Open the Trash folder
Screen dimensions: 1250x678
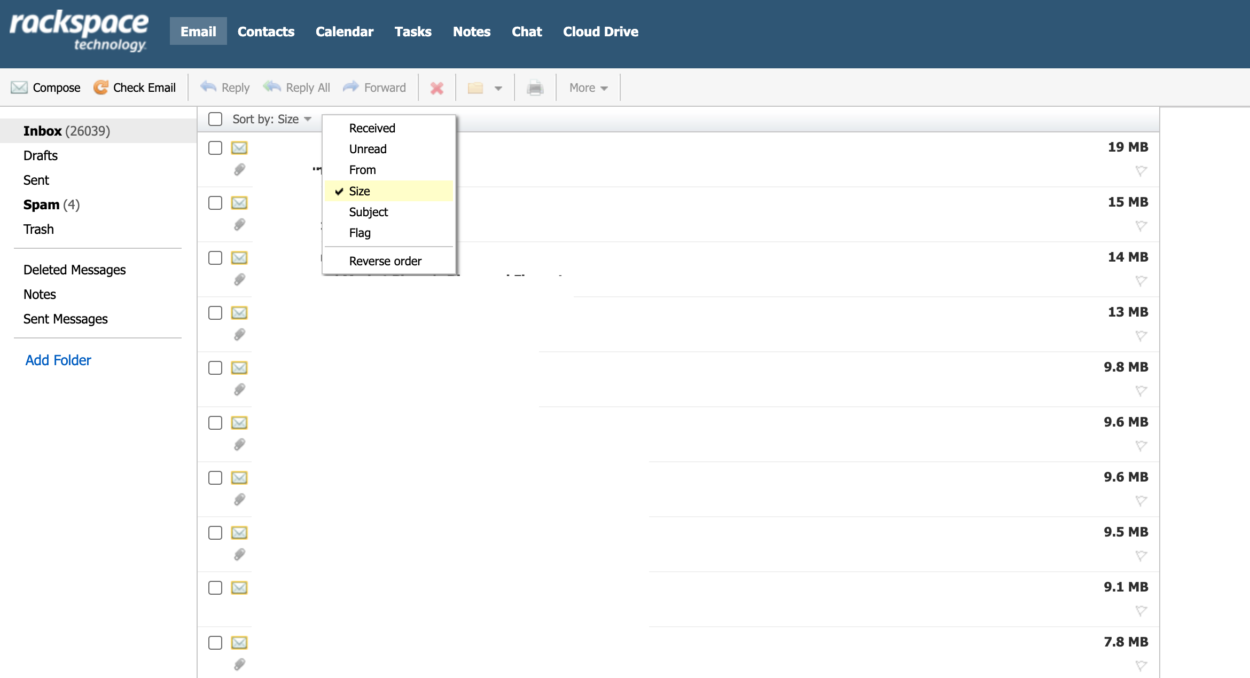[38, 229]
